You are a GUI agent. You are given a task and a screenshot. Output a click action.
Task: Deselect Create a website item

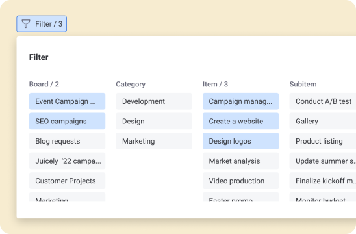point(240,121)
